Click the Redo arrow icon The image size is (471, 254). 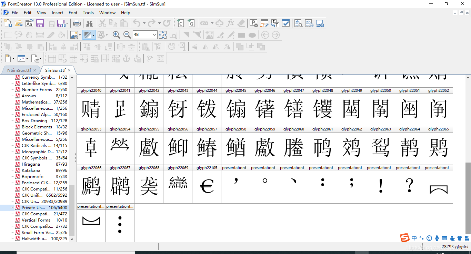151,23
